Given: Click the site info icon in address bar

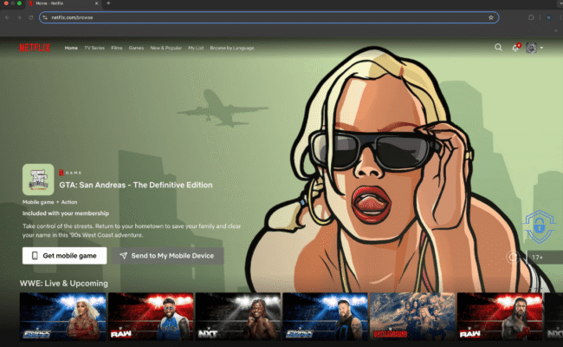Looking at the screenshot, I should tap(45, 17).
